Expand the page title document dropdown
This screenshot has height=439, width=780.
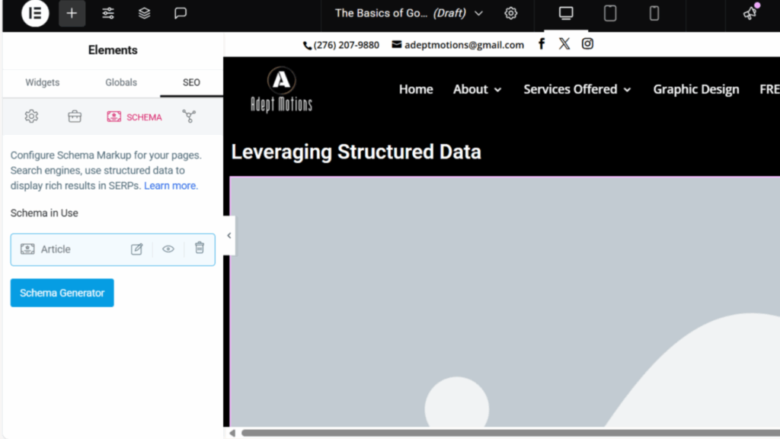(478, 13)
